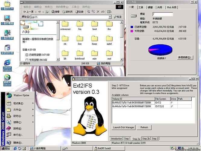Go up one folder level
Image resolution: width=201 pixels, height=151 pixels.
click(x=47, y=12)
